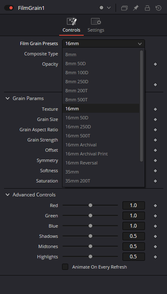Click the Blue value field
Viewport: 167px width, 294px height.
point(134,226)
